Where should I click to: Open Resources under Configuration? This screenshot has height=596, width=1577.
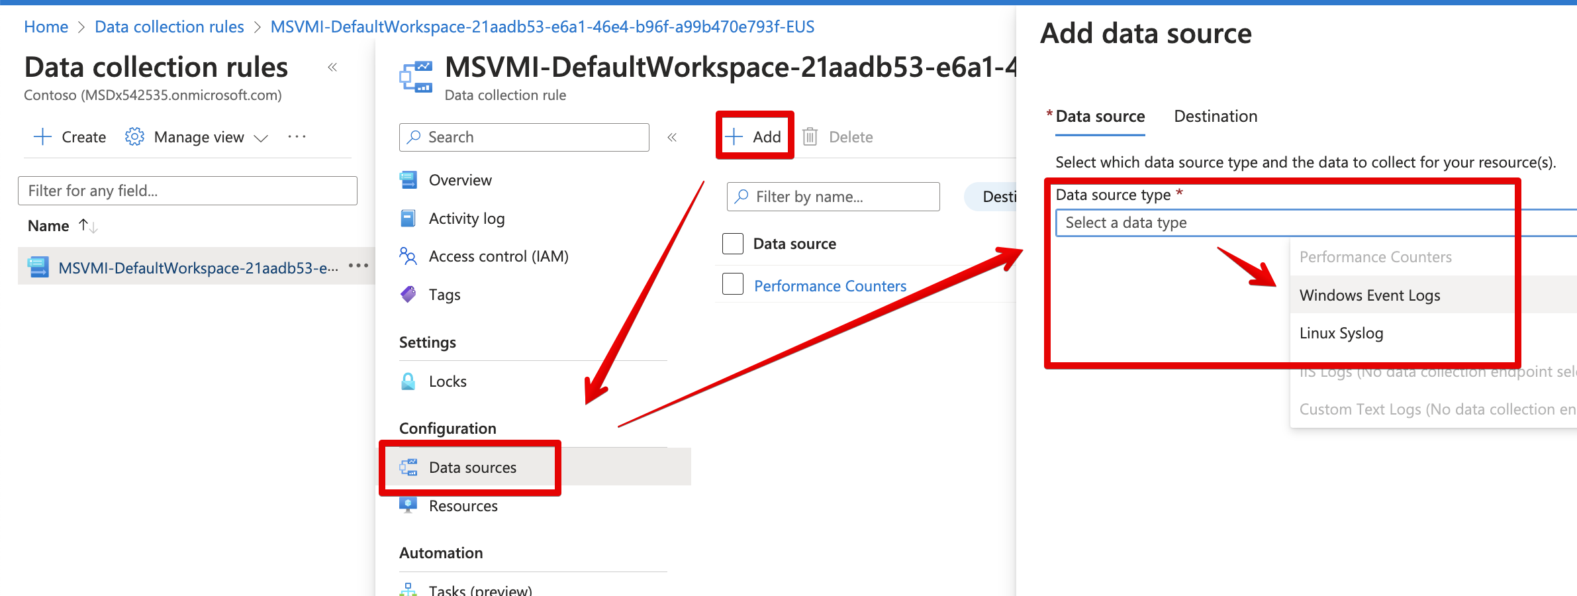pyautogui.click(x=463, y=506)
